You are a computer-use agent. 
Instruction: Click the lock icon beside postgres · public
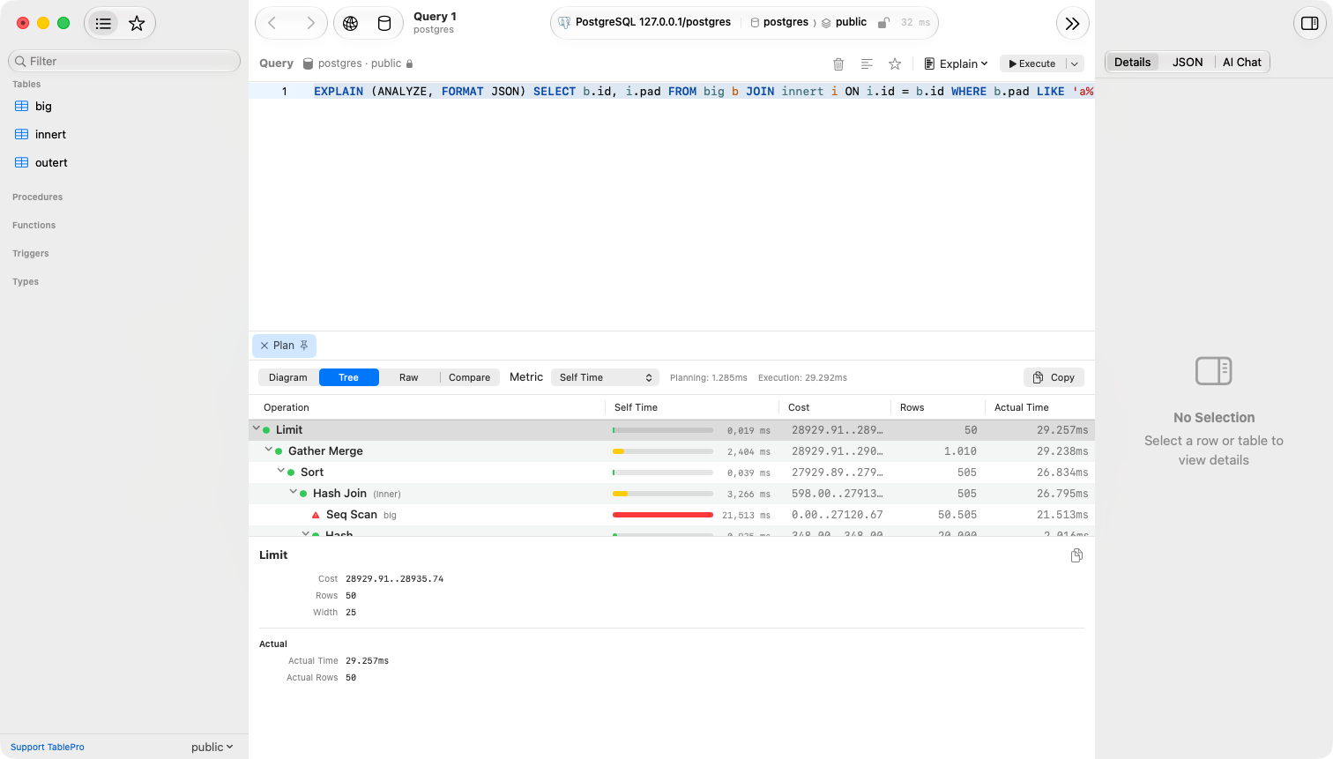409,63
